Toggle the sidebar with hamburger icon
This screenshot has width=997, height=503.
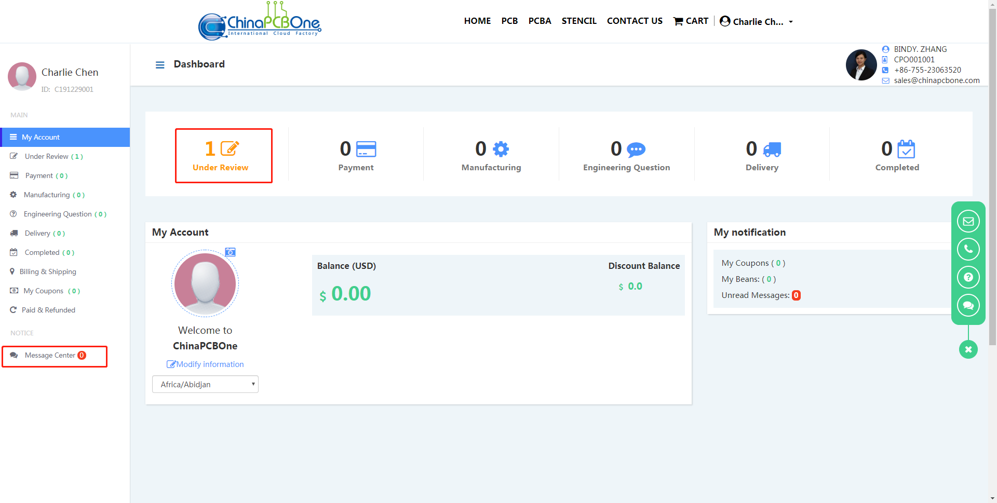point(160,65)
